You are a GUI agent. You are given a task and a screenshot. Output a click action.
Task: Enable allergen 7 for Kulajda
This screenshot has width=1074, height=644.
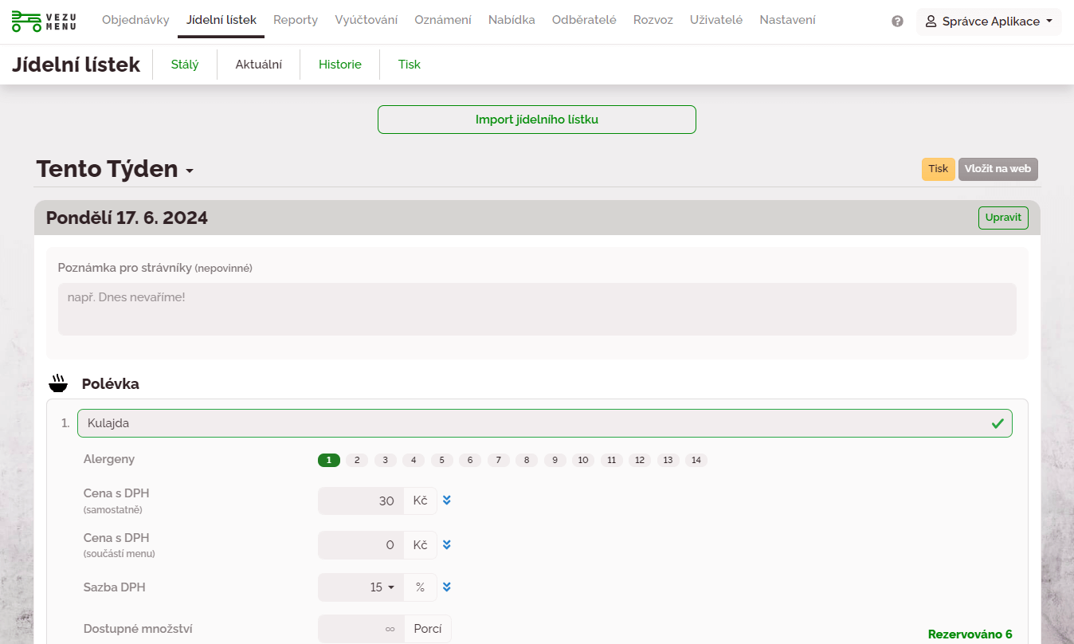tap(499, 461)
